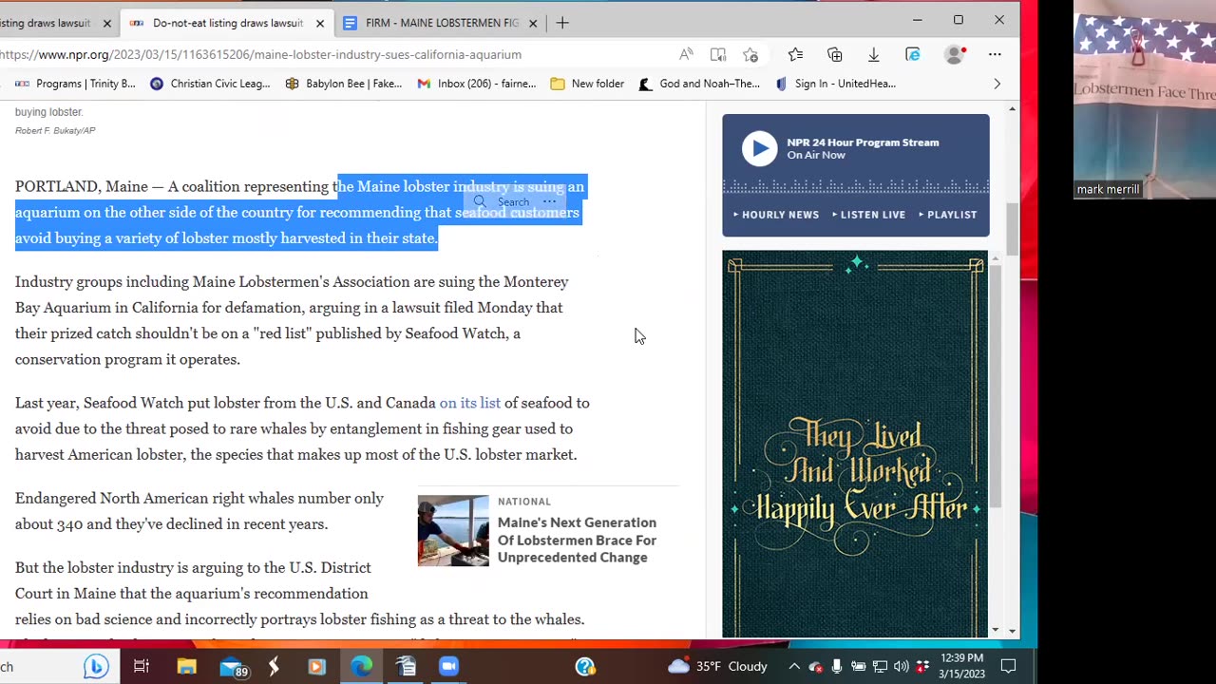Click the volume speaker tray icon
Image resolution: width=1216 pixels, height=684 pixels.
pyautogui.click(x=901, y=666)
